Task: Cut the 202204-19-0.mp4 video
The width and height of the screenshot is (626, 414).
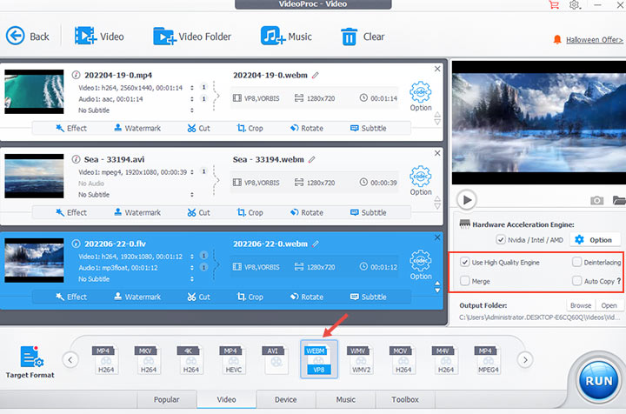Action: [x=199, y=128]
